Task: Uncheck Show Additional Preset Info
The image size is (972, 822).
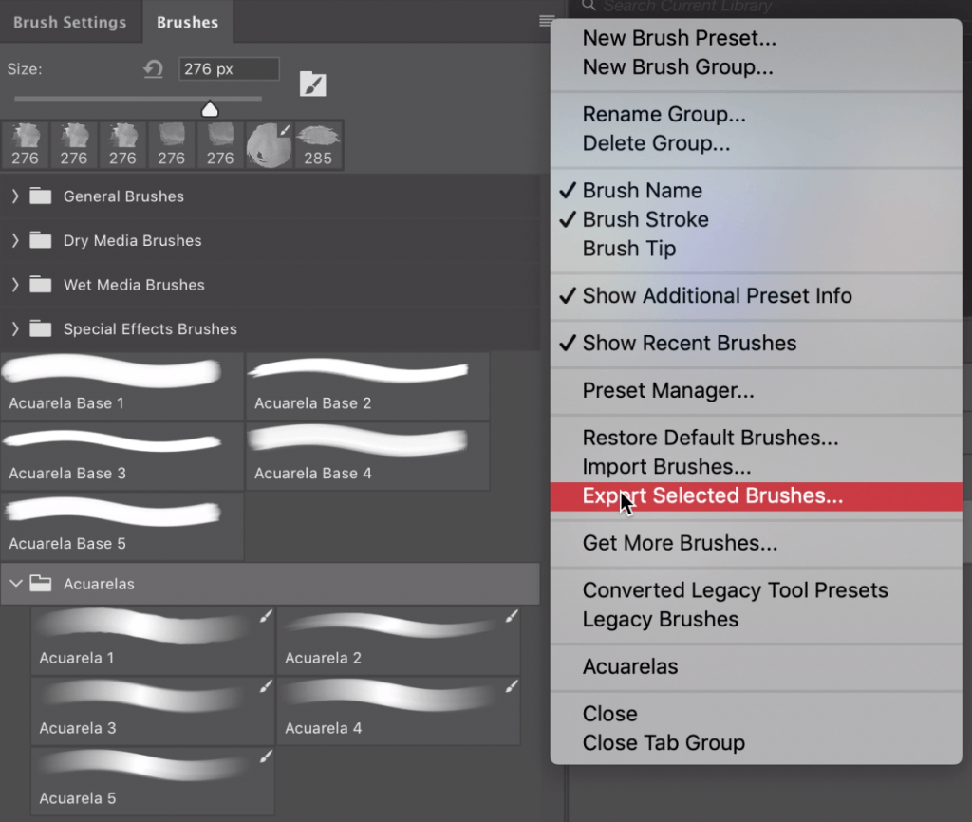Action: 717,296
